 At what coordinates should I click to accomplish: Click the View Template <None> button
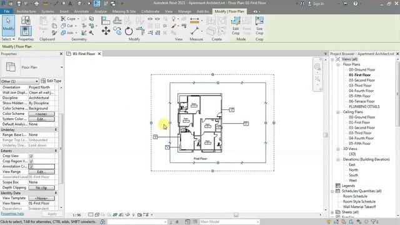pos(41,198)
